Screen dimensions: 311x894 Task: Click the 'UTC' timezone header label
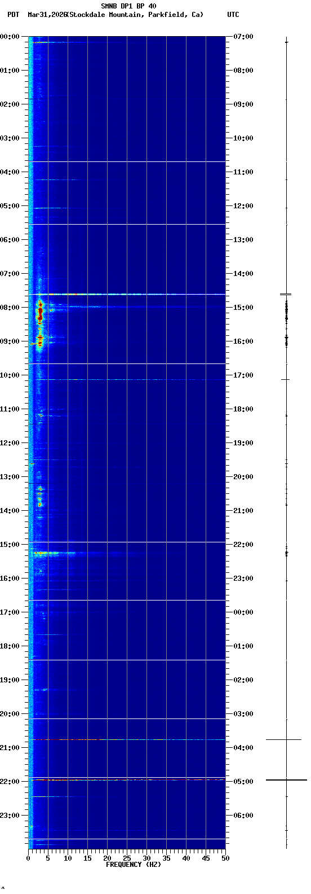click(233, 15)
